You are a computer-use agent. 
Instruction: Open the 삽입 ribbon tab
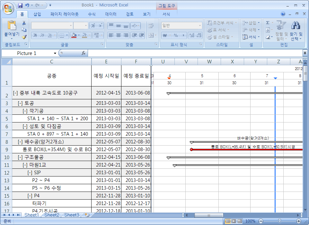point(37,14)
